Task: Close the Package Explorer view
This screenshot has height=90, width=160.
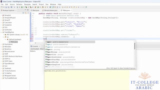Action: 16,10
